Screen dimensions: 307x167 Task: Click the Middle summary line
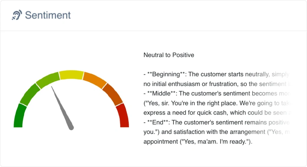(x=216, y=94)
